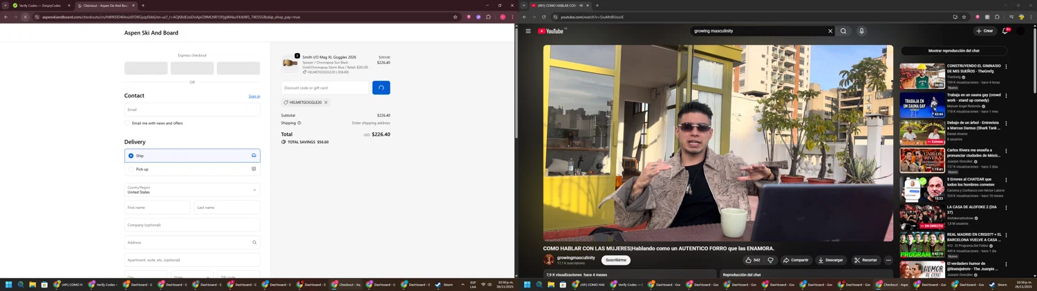This screenshot has width=1037, height=291.
Task: Subscribe with Suscribirme button
Action: click(616, 260)
